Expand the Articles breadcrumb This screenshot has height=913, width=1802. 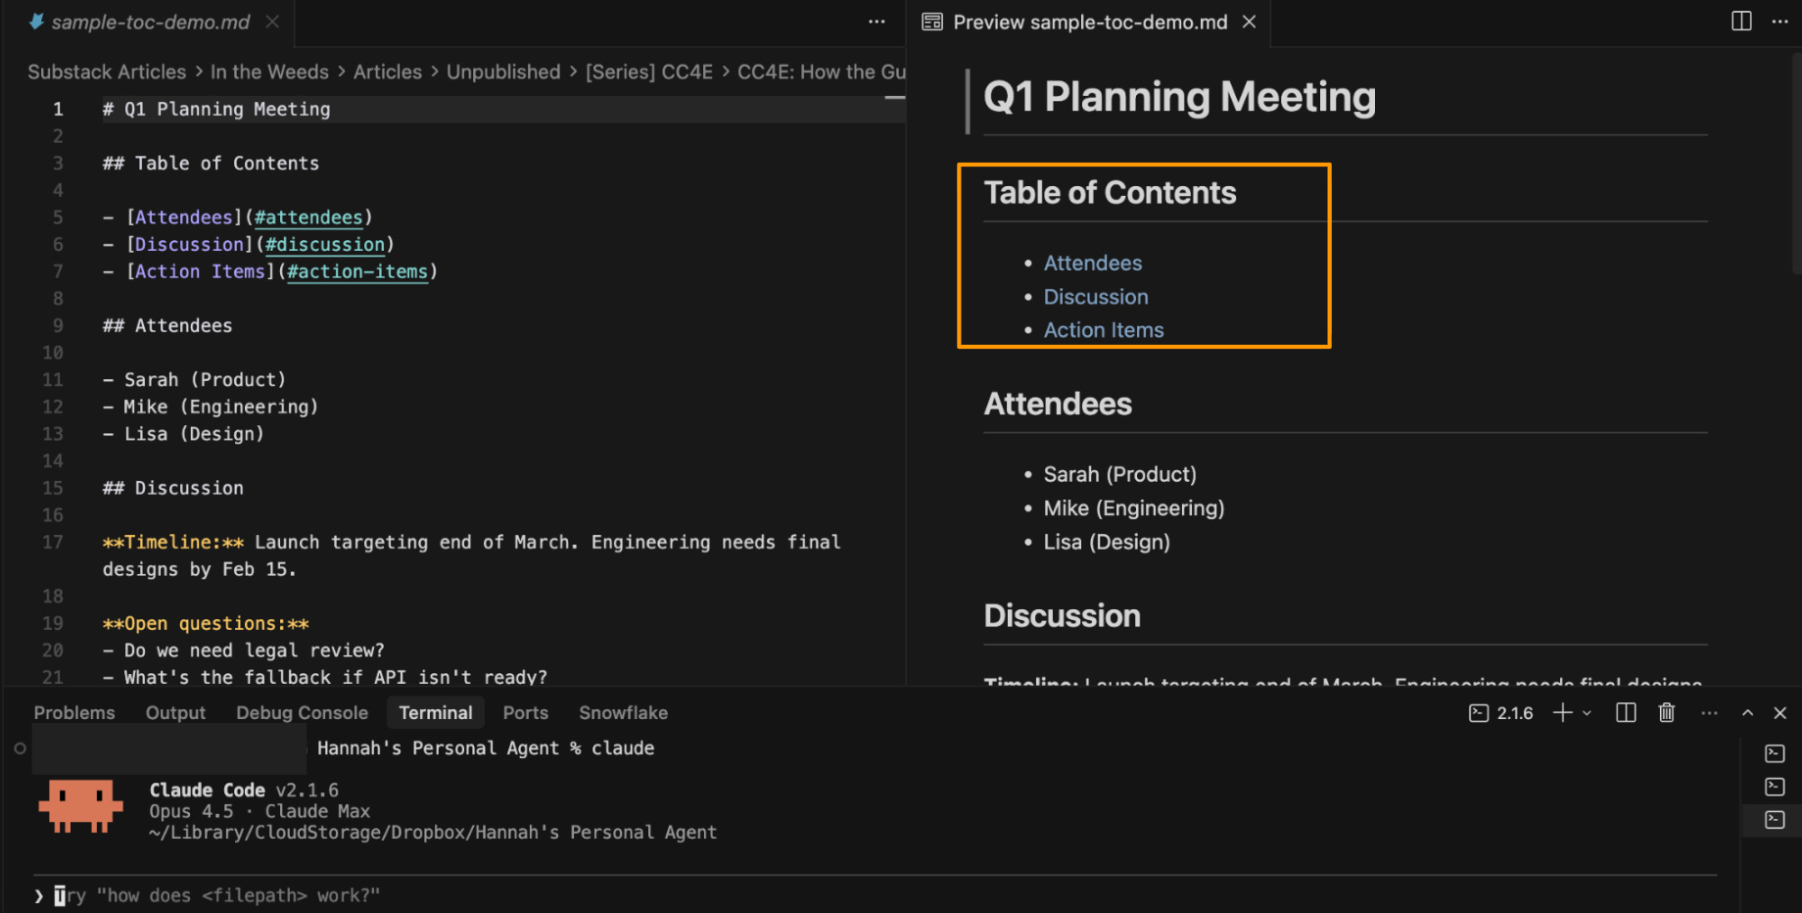coord(387,72)
